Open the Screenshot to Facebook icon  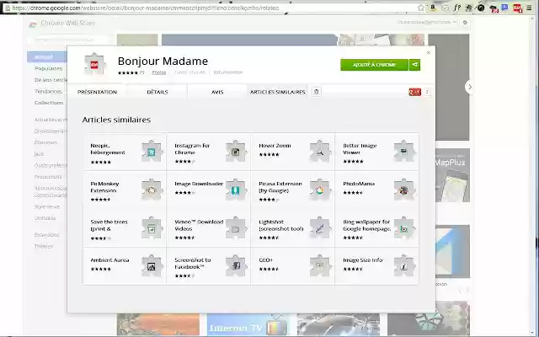[x=236, y=265]
